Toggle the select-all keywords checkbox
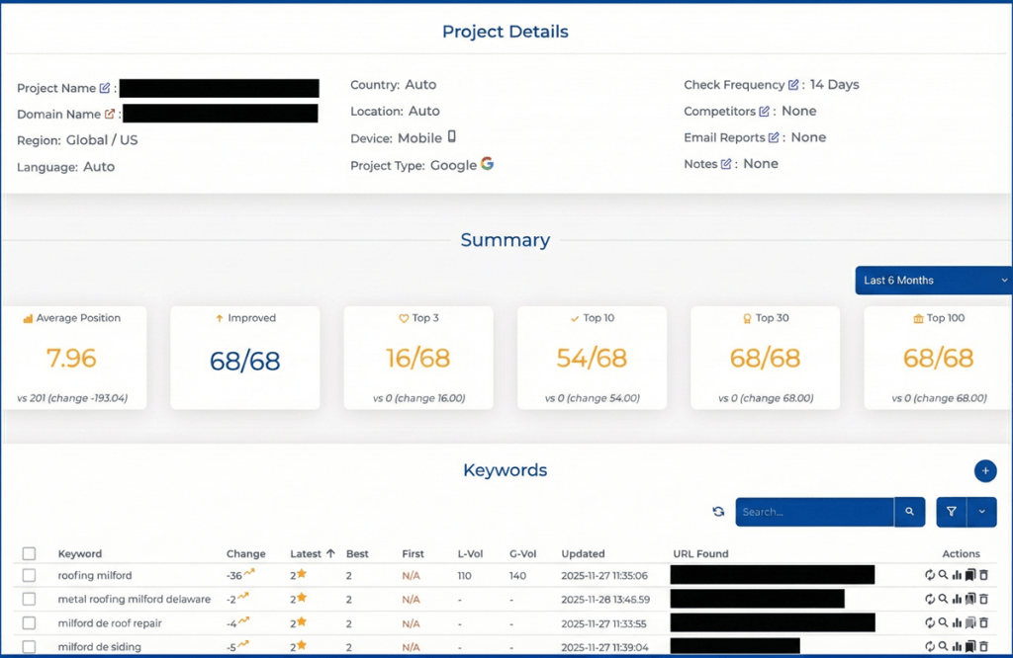The height and width of the screenshot is (658, 1013). click(x=29, y=554)
